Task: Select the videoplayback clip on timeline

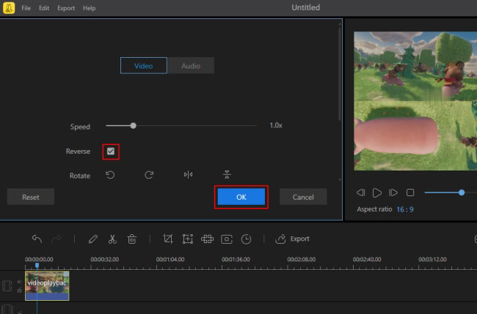Action: (x=47, y=285)
